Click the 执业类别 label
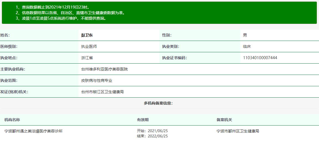Screen dimensions: 319x141 (x=171, y=46)
